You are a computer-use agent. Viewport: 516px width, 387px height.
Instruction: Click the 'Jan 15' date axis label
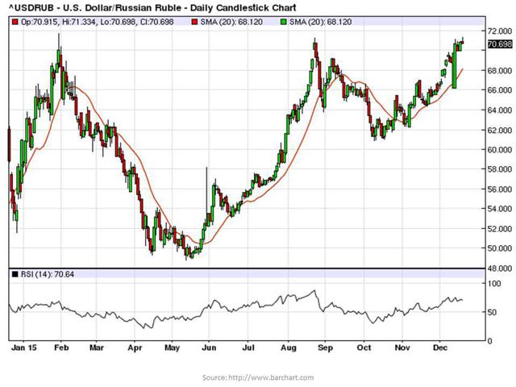tap(23, 347)
